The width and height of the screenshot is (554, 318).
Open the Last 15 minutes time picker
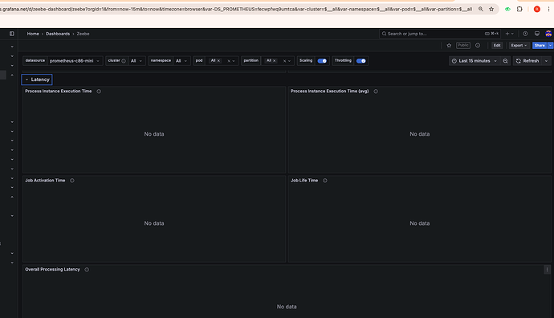coord(475,61)
